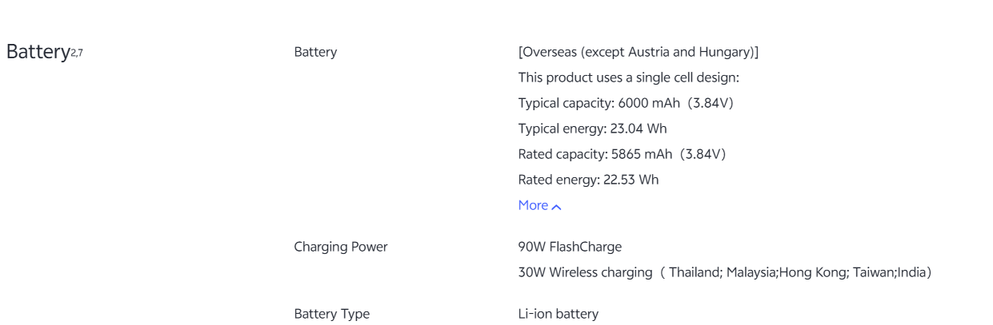This screenshot has height=325, width=993.
Task: Click the footnote superscript 2,7 beside Battery
Action: (x=78, y=54)
